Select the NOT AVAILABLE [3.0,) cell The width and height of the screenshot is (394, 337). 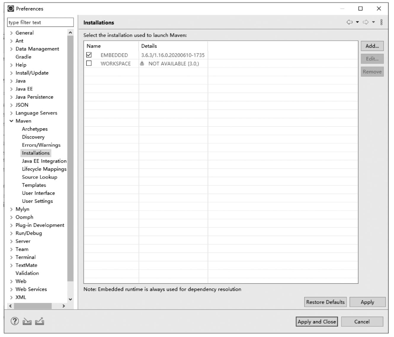point(174,64)
